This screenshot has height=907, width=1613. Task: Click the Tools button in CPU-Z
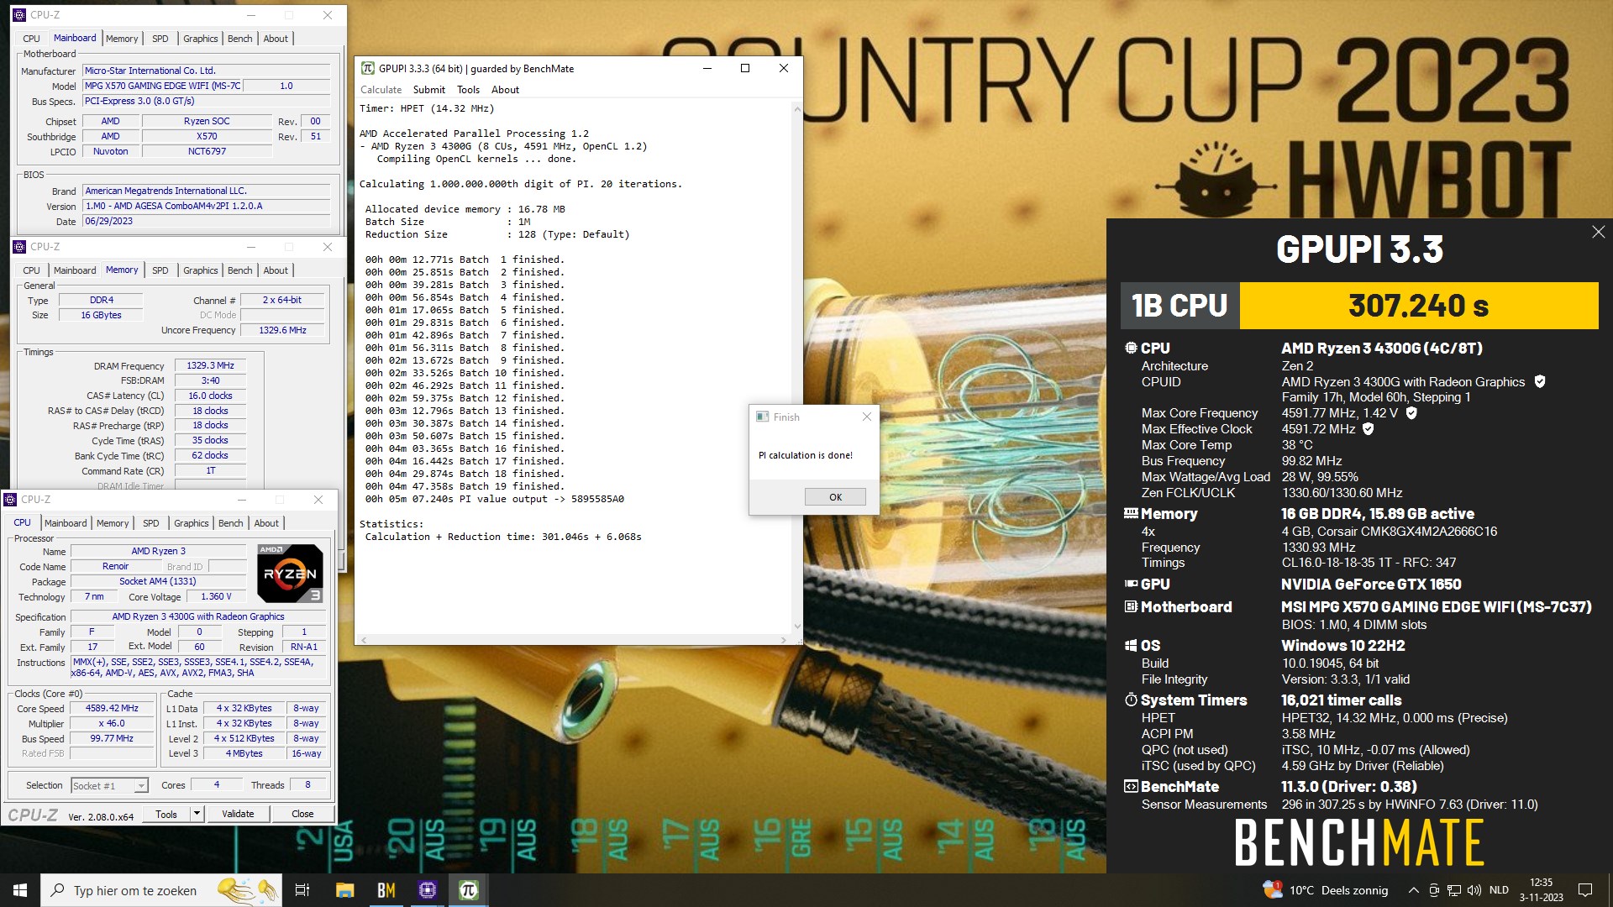click(166, 814)
